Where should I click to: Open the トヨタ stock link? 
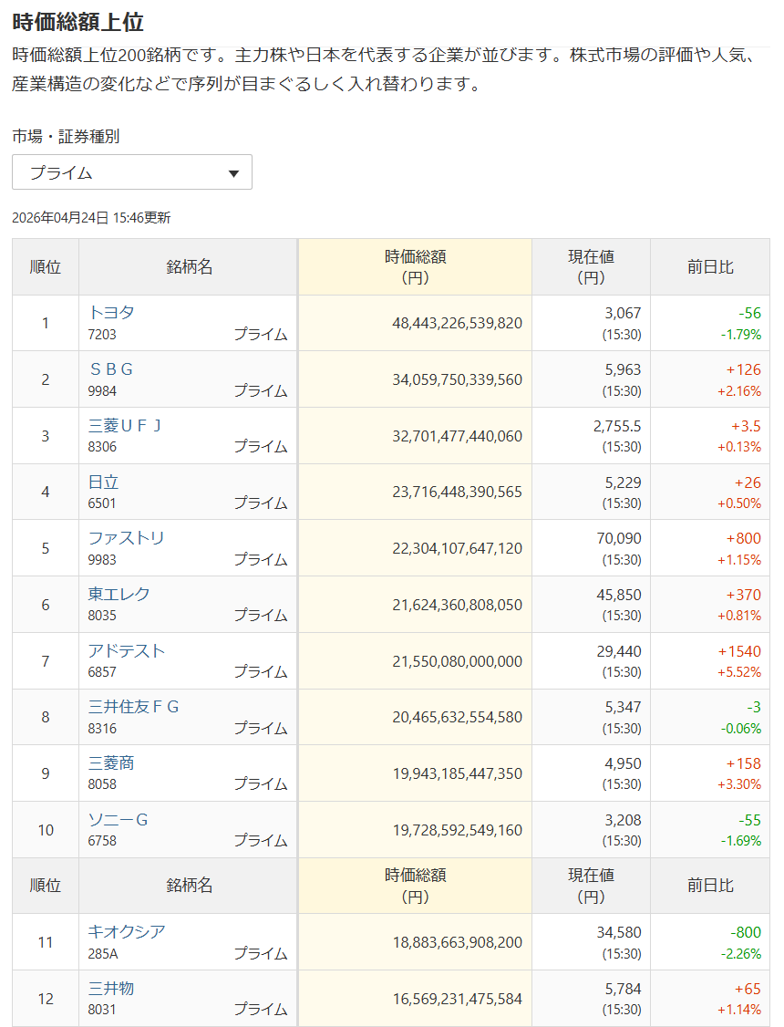[x=111, y=312]
